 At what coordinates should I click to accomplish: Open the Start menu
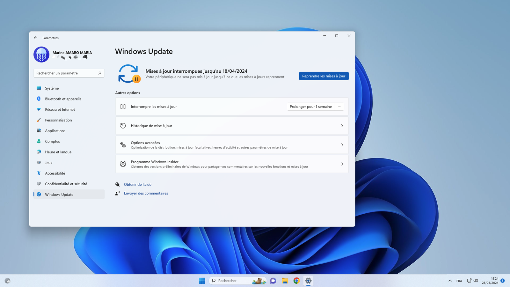[x=202, y=281]
